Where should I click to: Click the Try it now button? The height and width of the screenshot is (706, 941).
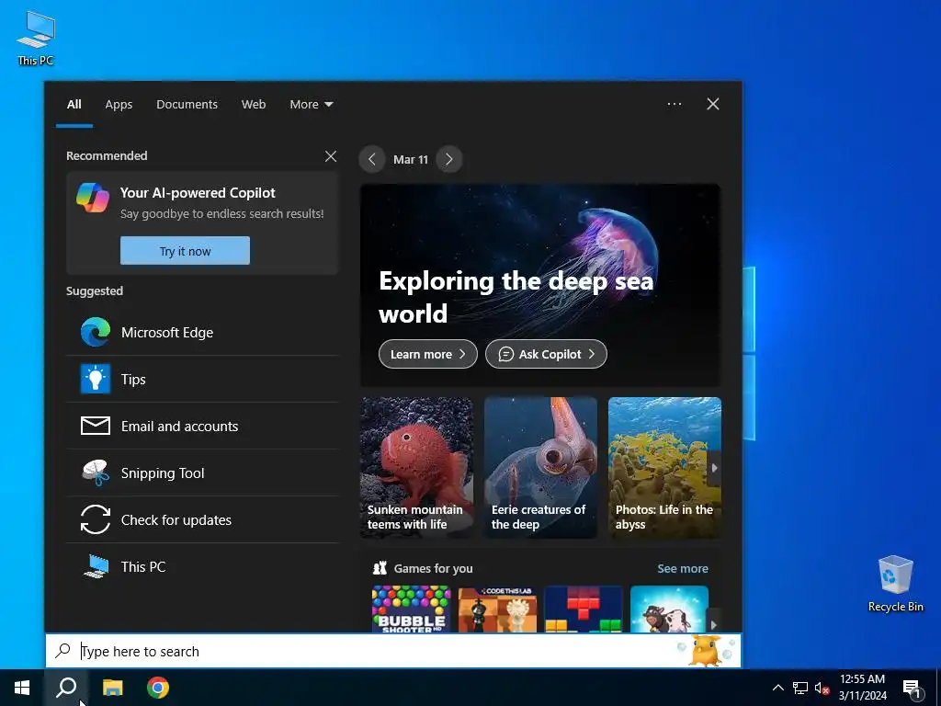(x=185, y=250)
